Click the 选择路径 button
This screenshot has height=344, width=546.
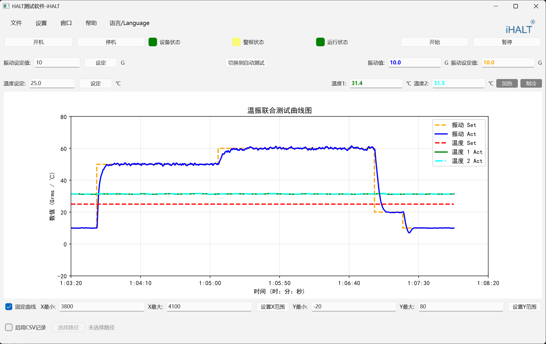(x=68, y=327)
